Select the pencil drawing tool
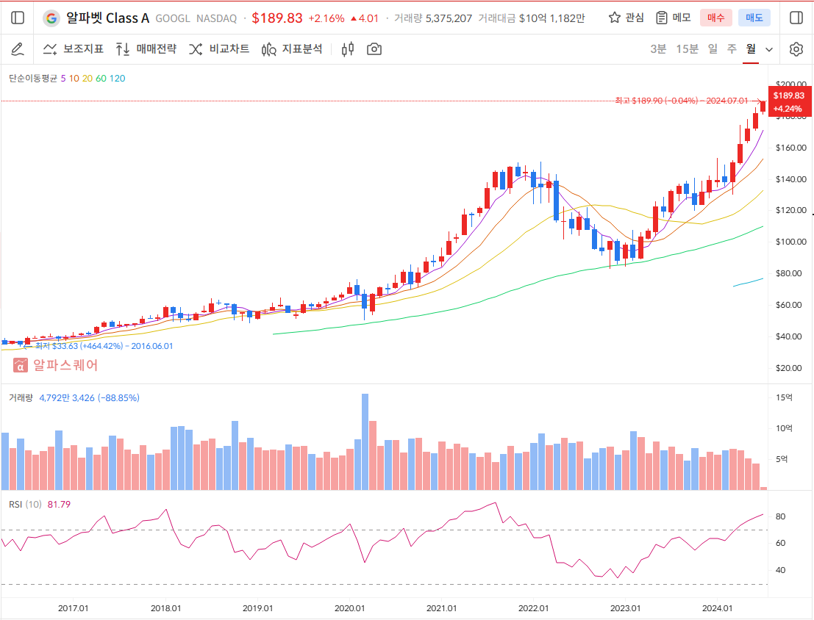 pos(17,49)
